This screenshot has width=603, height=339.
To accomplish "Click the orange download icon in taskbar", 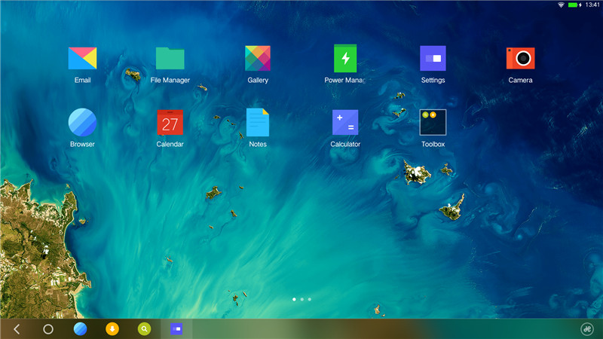I will click(x=112, y=328).
